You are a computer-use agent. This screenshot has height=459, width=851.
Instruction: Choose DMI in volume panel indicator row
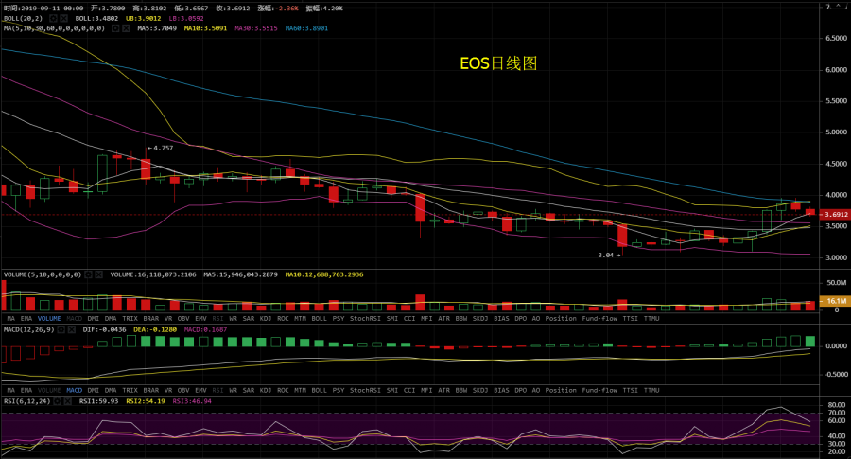(94, 319)
